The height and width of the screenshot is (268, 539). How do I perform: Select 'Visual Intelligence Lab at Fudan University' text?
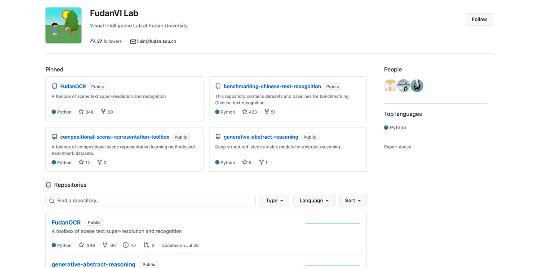[139, 26]
